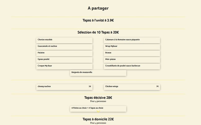201x125 pixels.
Task: Select Croustillants de poulet sauce barbecue
Action: [x=132, y=66]
